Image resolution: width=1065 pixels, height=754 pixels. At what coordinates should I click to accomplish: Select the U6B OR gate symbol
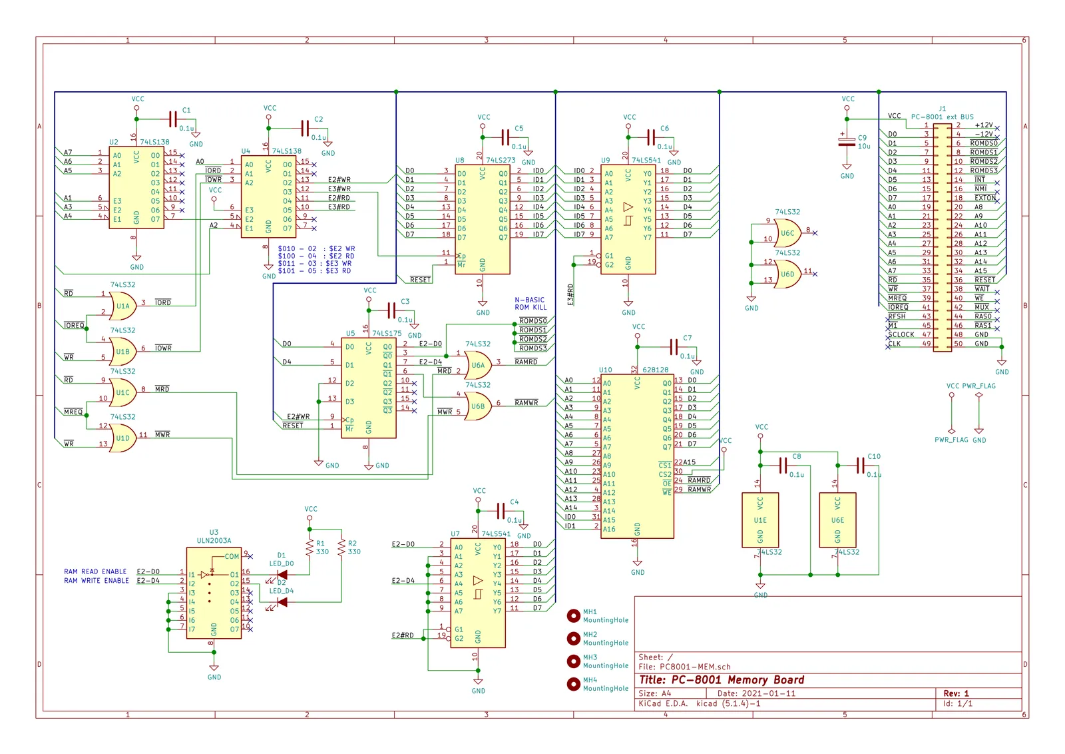[x=478, y=406]
